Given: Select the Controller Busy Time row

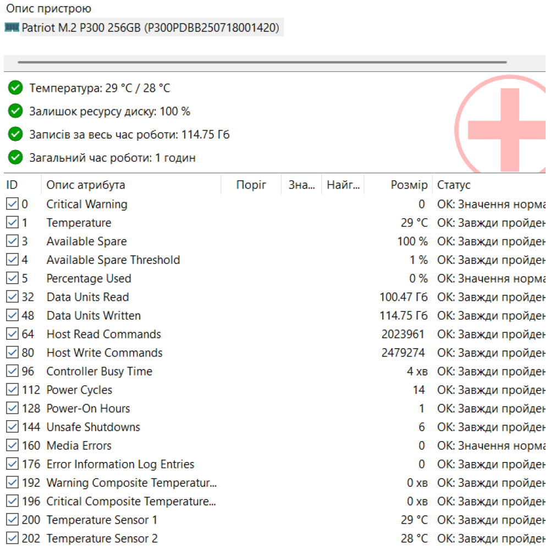Looking at the screenshot, I should click(x=100, y=372).
